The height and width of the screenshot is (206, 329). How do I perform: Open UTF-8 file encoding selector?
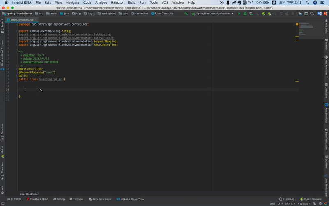tap(288, 204)
